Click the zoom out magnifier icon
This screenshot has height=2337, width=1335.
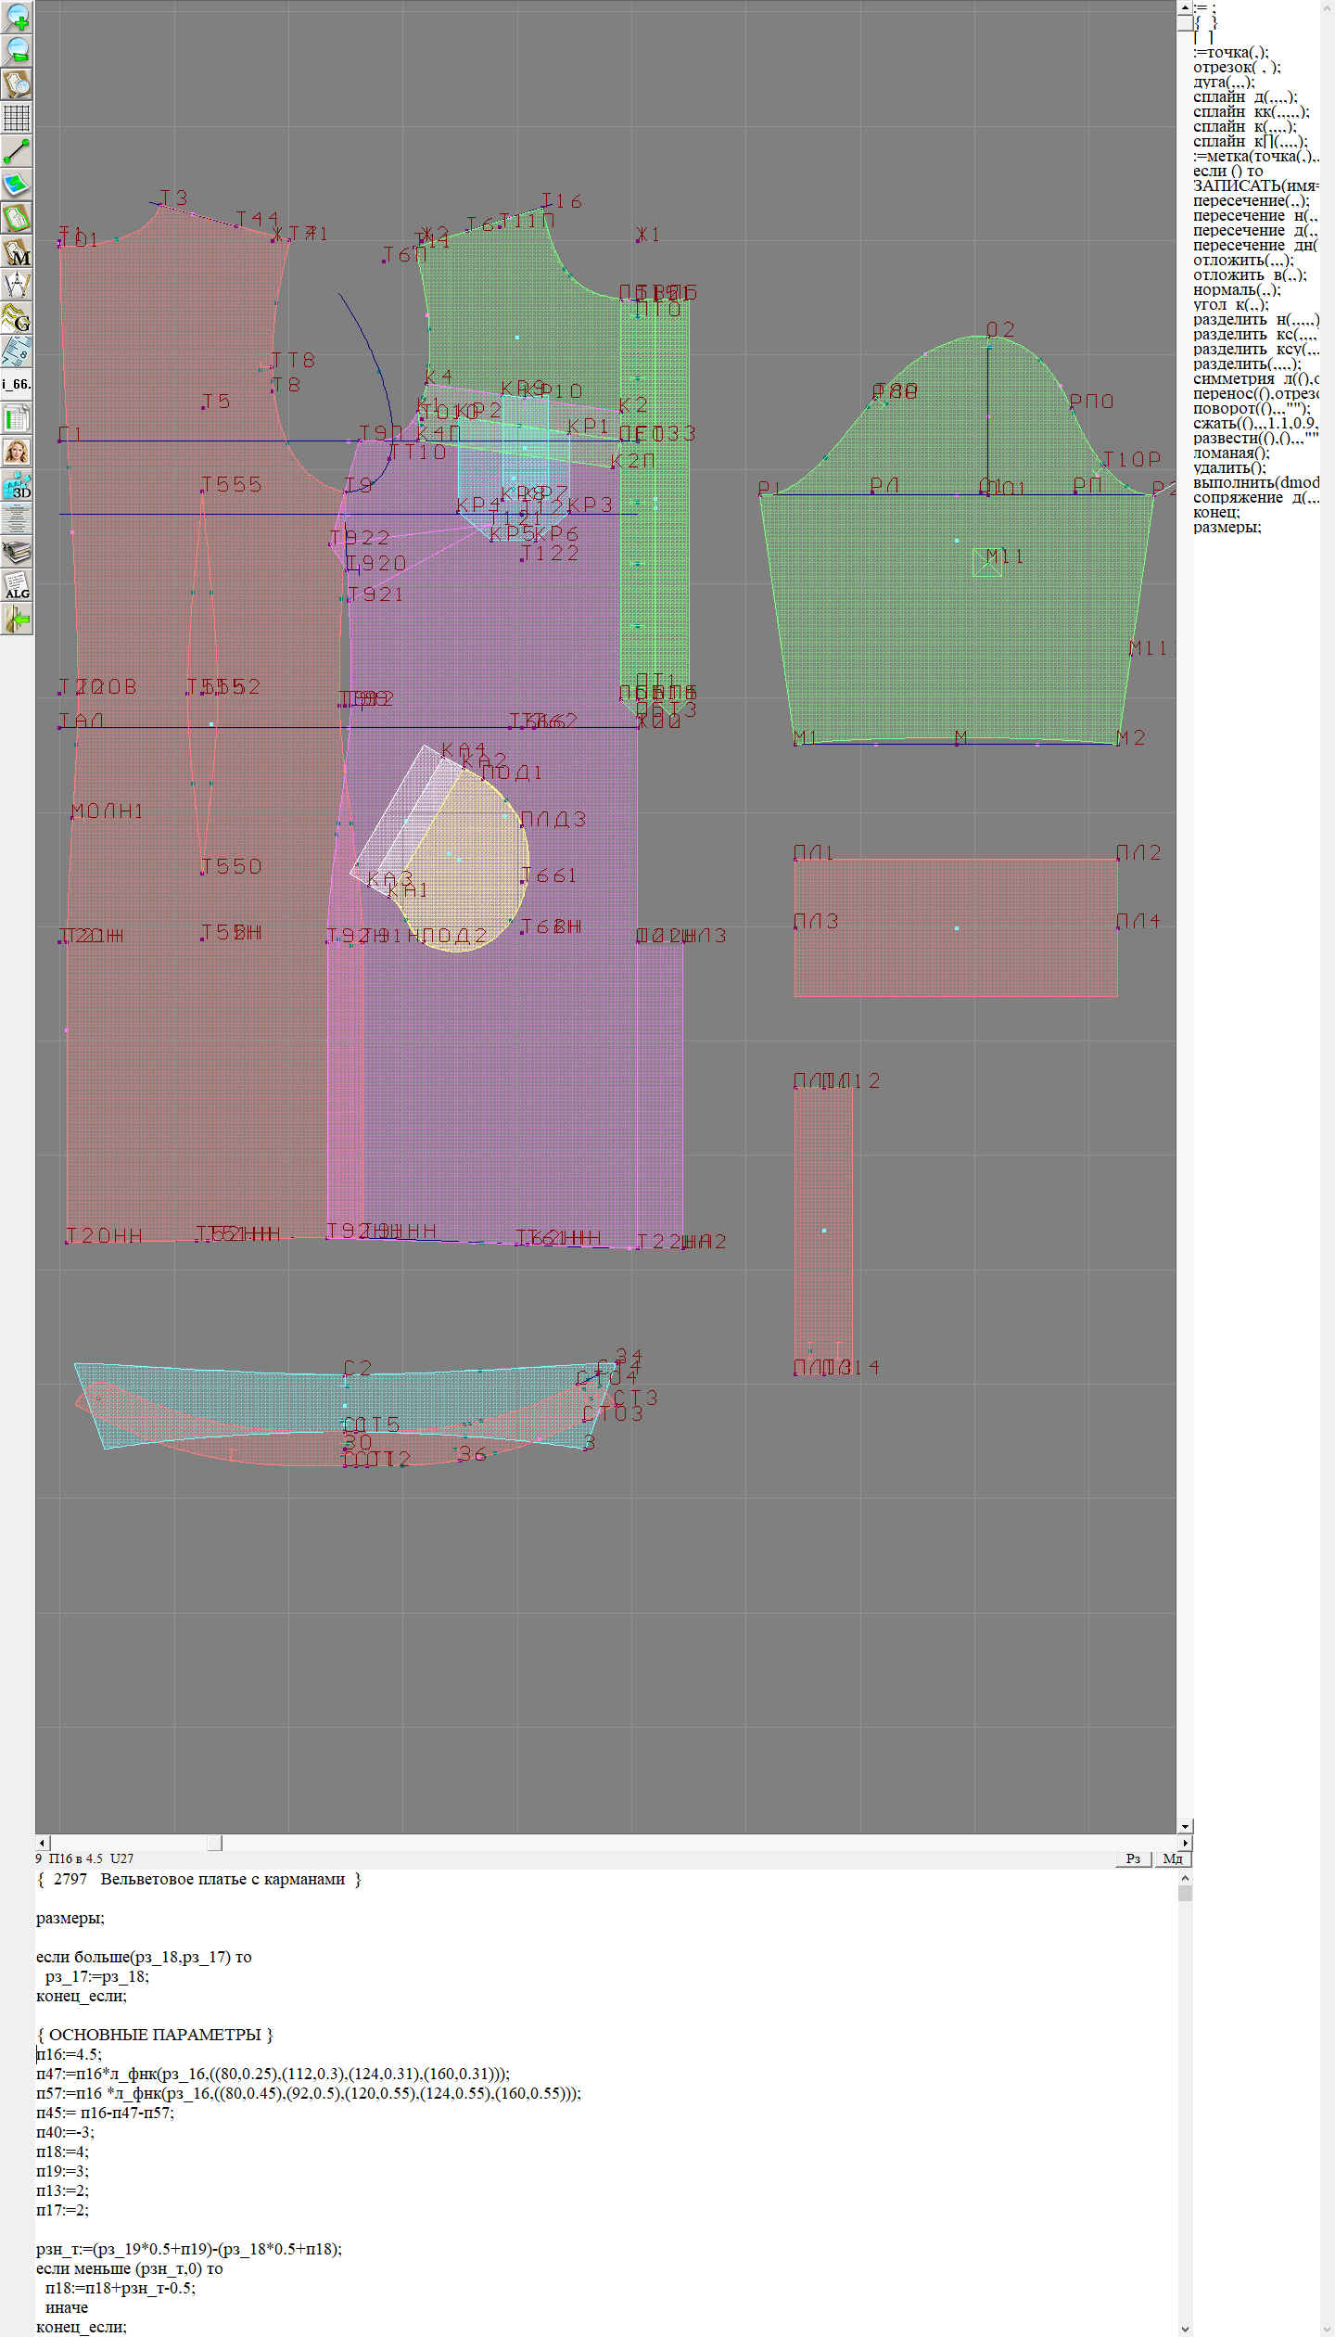(x=17, y=50)
